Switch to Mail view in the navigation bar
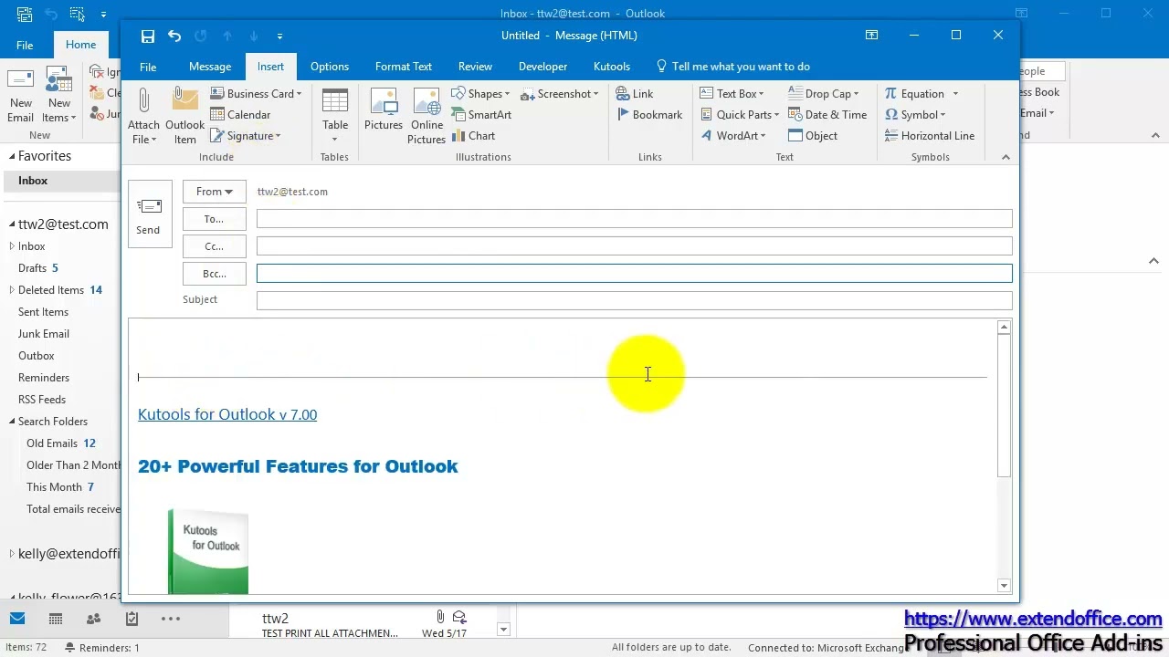 tap(17, 619)
